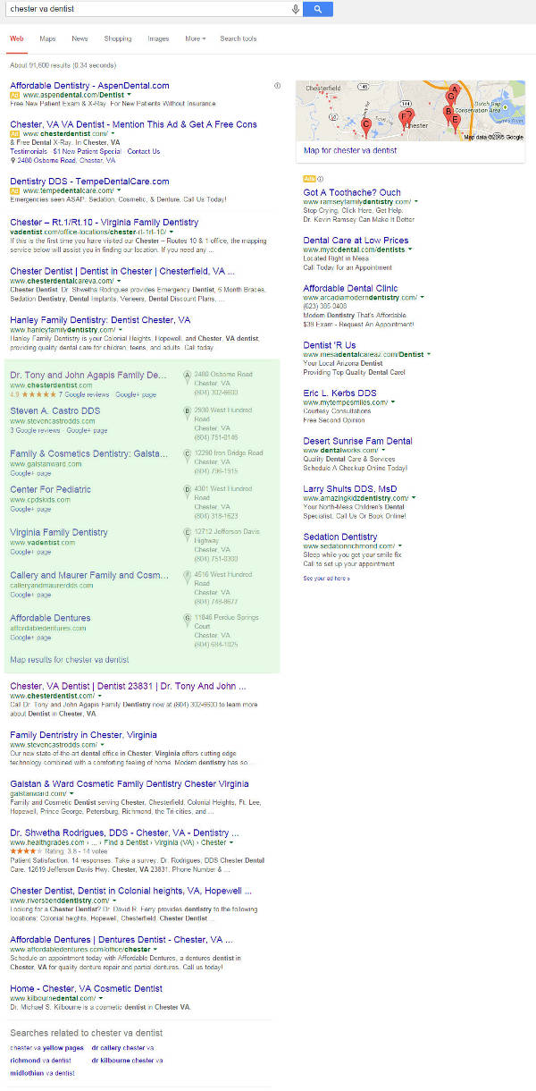
Task: Switch to the Maps tab
Action: (x=47, y=39)
